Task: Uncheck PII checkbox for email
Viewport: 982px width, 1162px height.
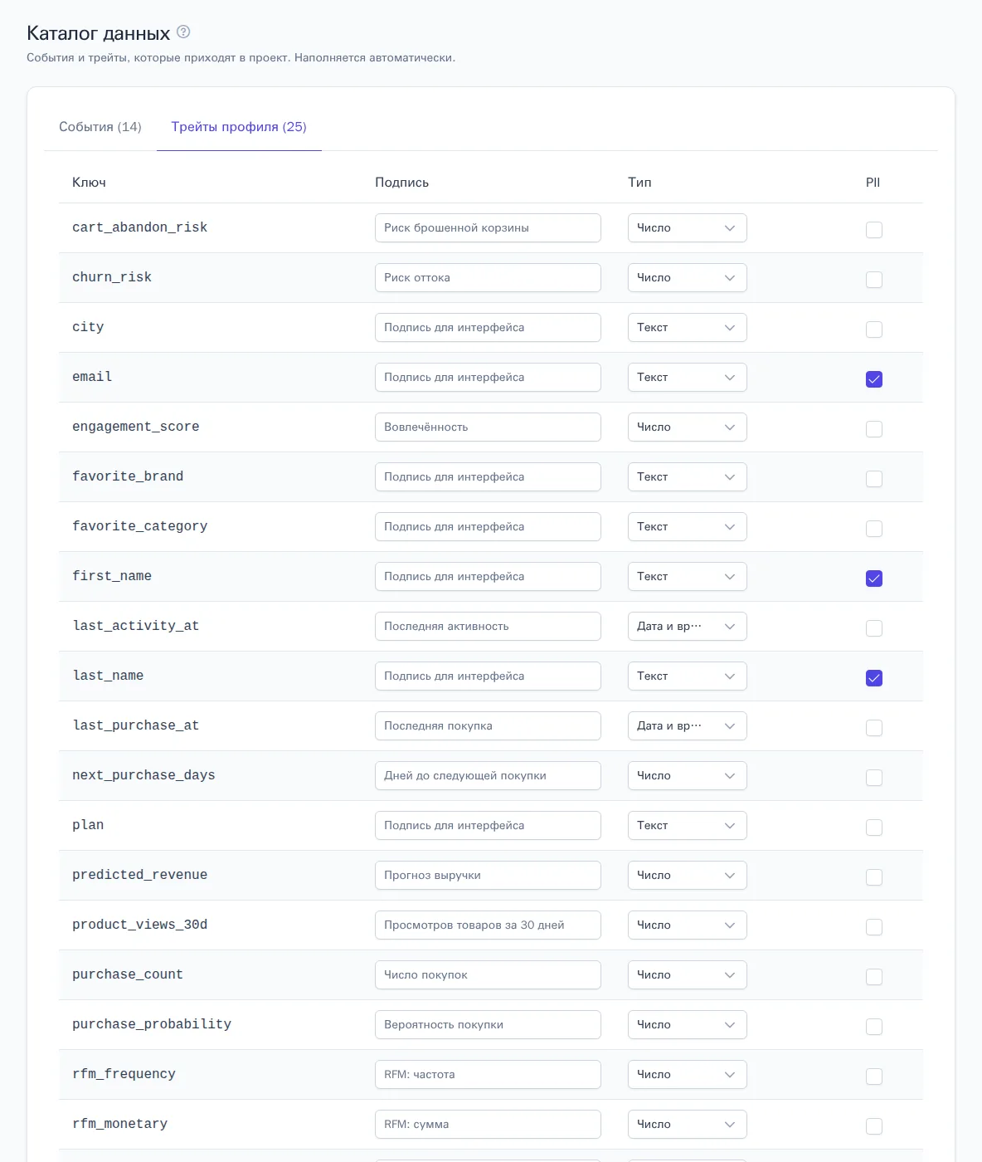Action: point(874,379)
